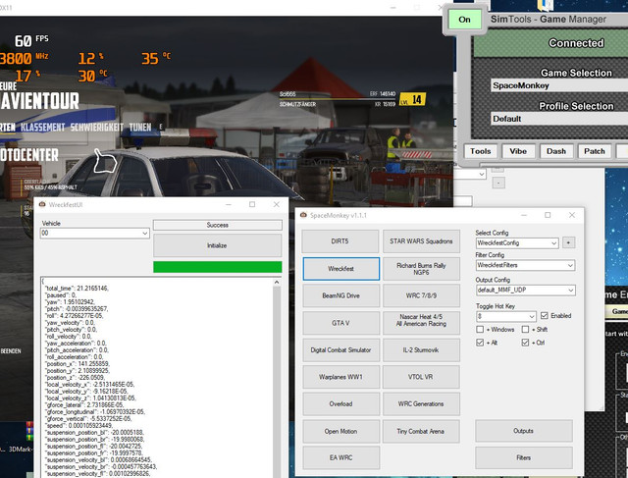
Task: Uncheck the + Alt modifier checkbox
Action: [480, 343]
